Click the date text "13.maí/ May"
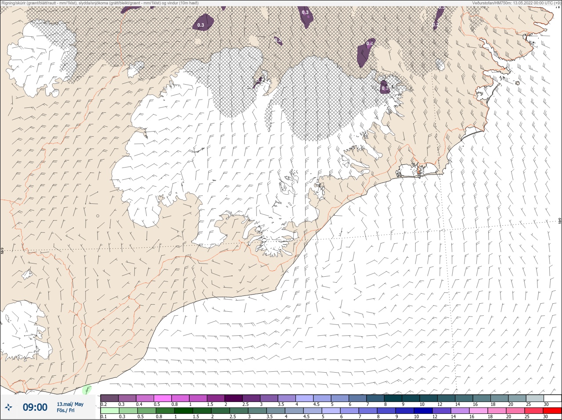This screenshot has width=562, height=420. pos(70,404)
